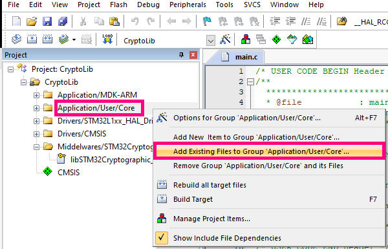Collapse the Project: CryptoLib root node
388x249 pixels.
tap(10, 69)
